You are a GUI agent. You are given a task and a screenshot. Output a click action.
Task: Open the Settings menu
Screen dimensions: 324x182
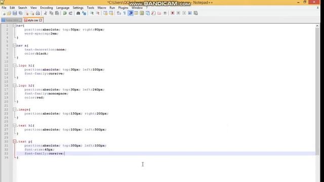click(x=78, y=8)
